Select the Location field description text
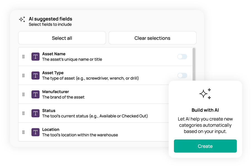 (80, 135)
